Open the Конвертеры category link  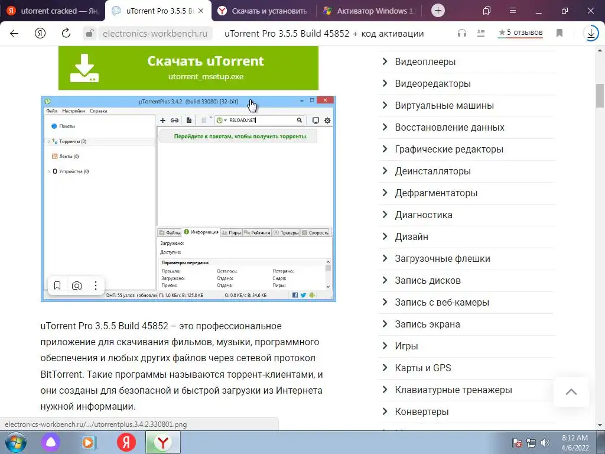[422, 412]
